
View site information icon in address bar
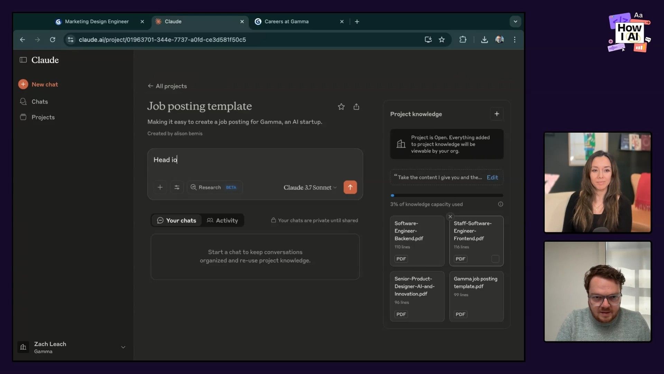point(71,40)
